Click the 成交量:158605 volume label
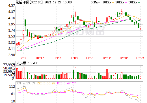The width and height of the screenshot is (147, 103). tap(27, 63)
